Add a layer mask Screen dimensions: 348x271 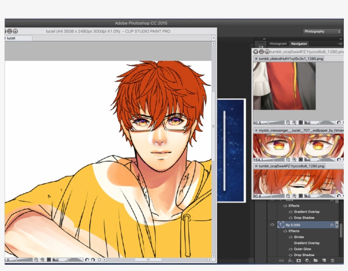point(299,261)
